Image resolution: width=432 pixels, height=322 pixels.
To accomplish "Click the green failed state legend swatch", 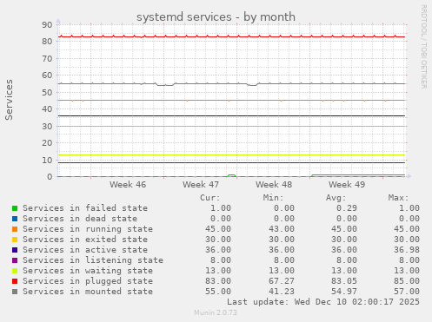I will (15, 208).
